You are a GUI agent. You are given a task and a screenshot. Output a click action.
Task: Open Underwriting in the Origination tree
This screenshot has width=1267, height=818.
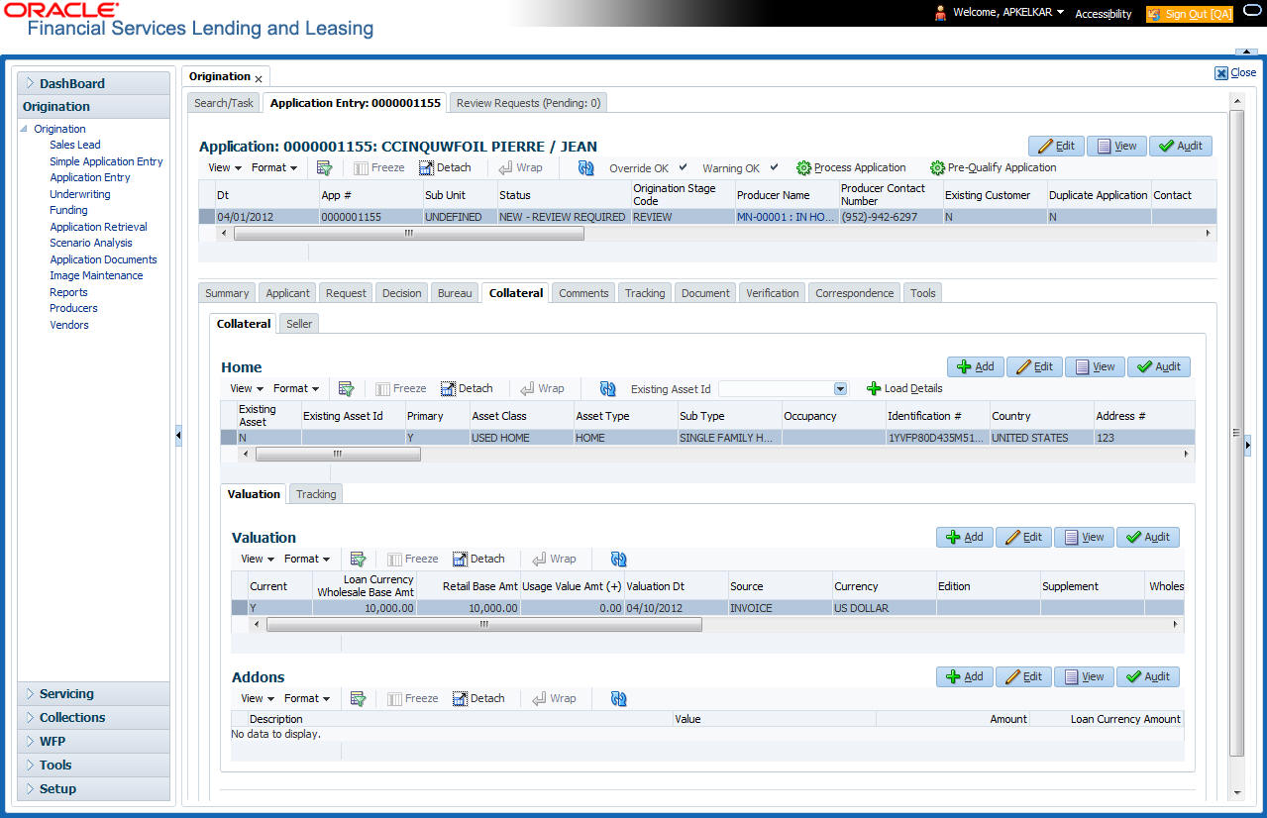80,194
